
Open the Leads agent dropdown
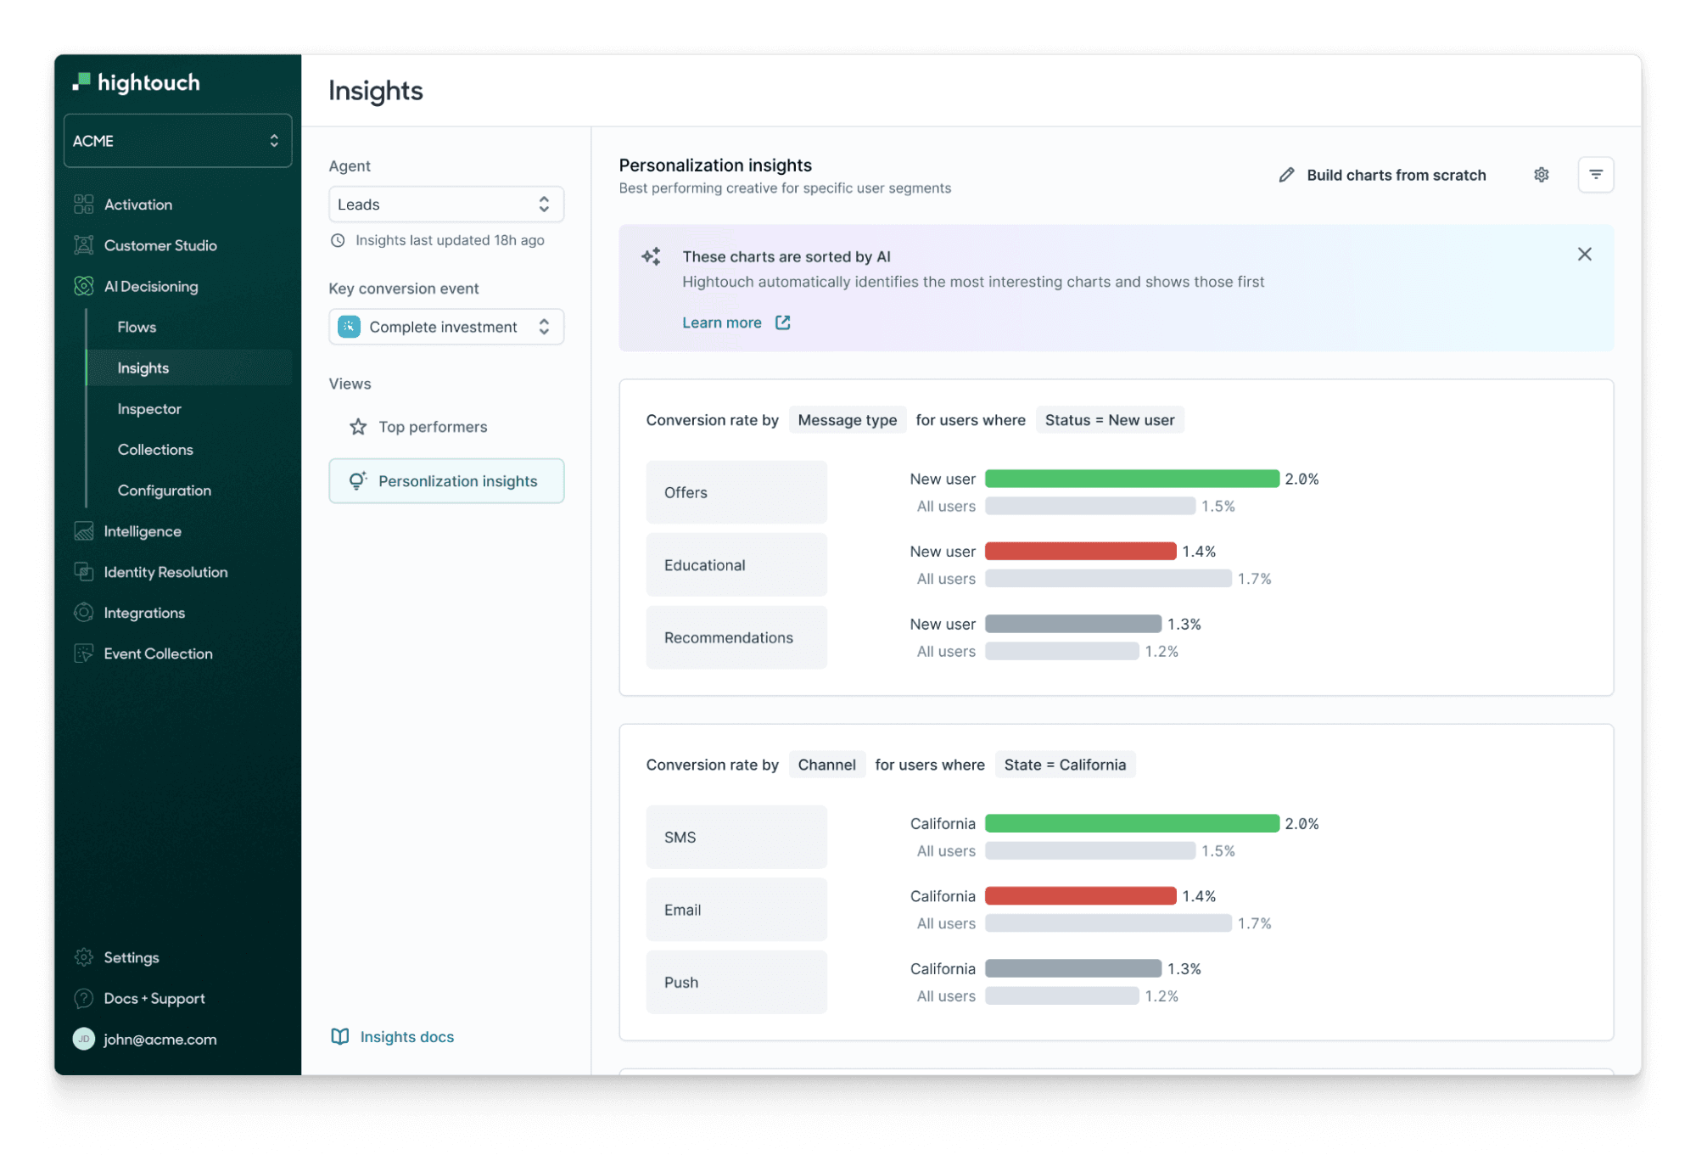tap(445, 205)
